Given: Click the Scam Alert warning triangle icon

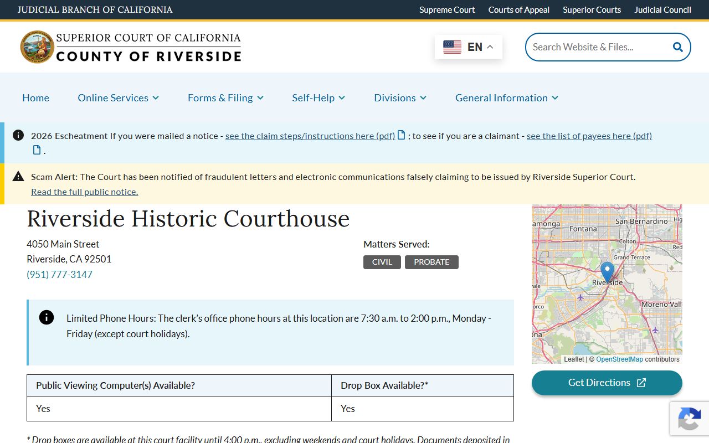Looking at the screenshot, I should point(18,177).
